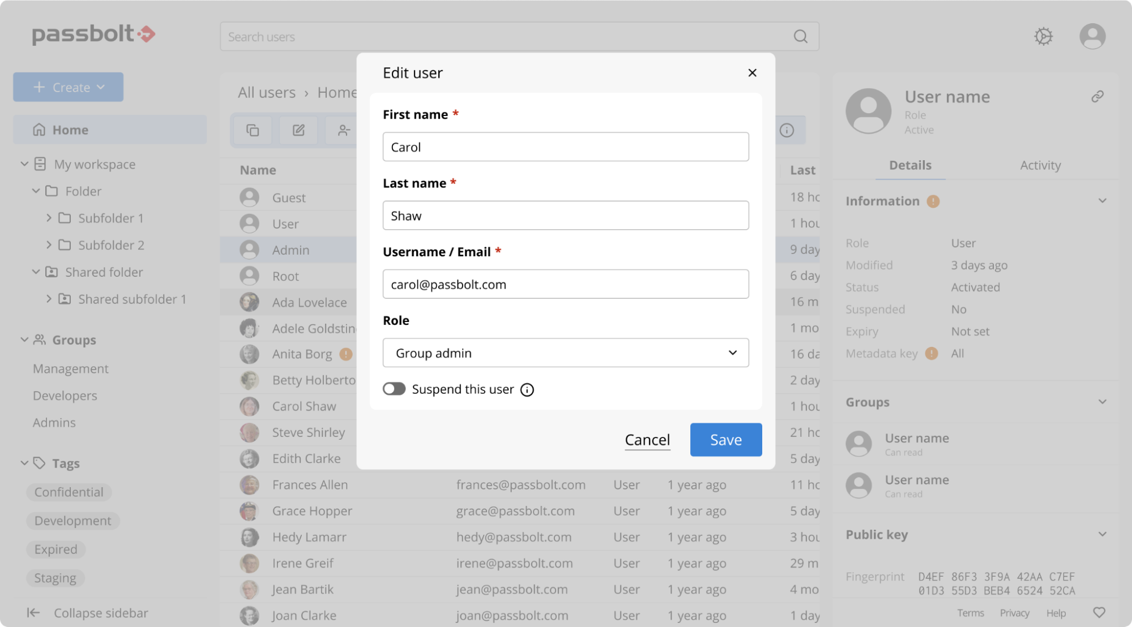The image size is (1132, 627).
Task: Click the First name input field
Action: click(x=565, y=147)
